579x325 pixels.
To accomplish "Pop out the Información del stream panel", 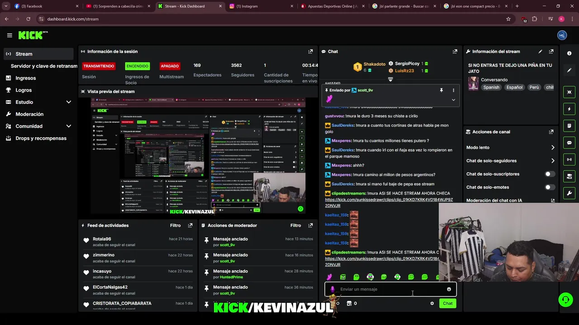I will point(551,51).
